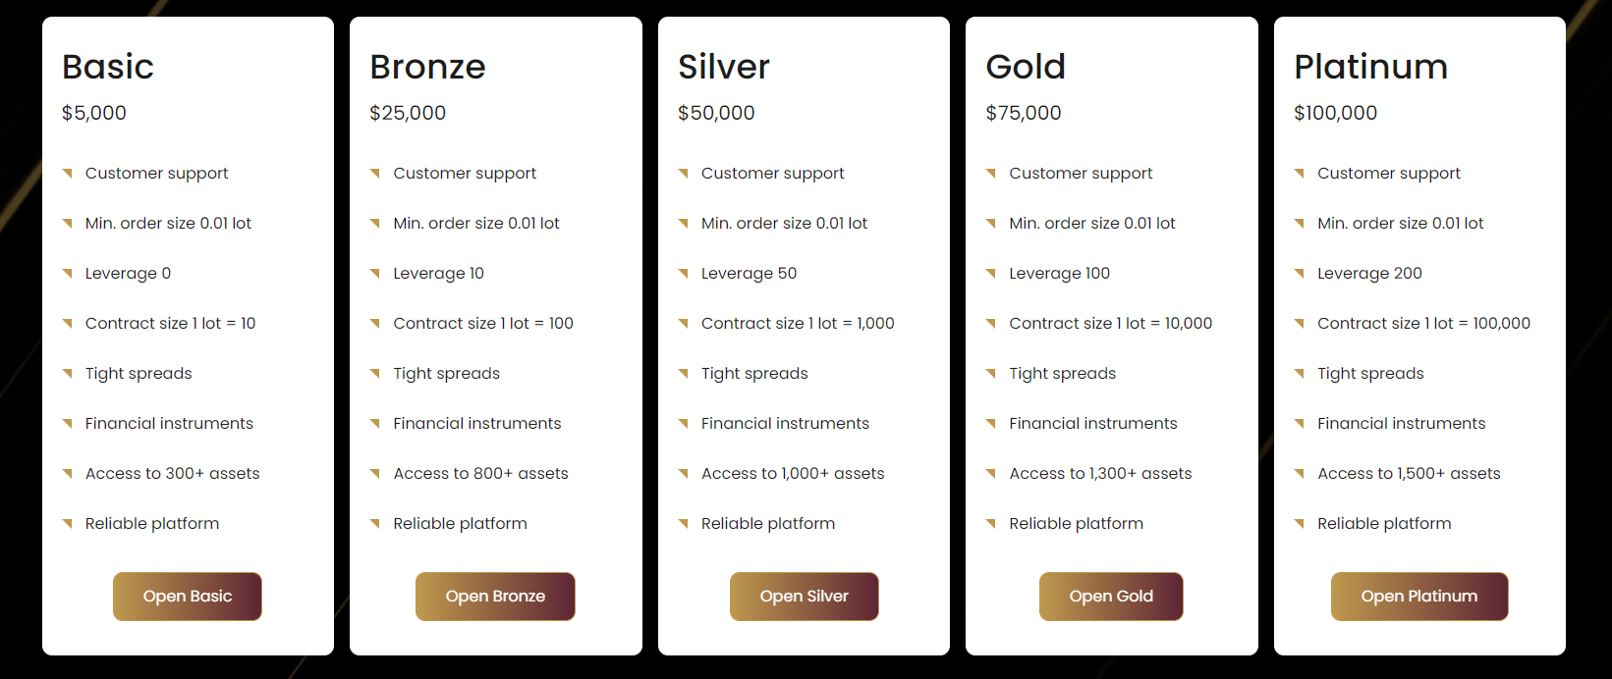This screenshot has width=1612, height=679.
Task: Click the Platinum plan title
Action: 1371,67
